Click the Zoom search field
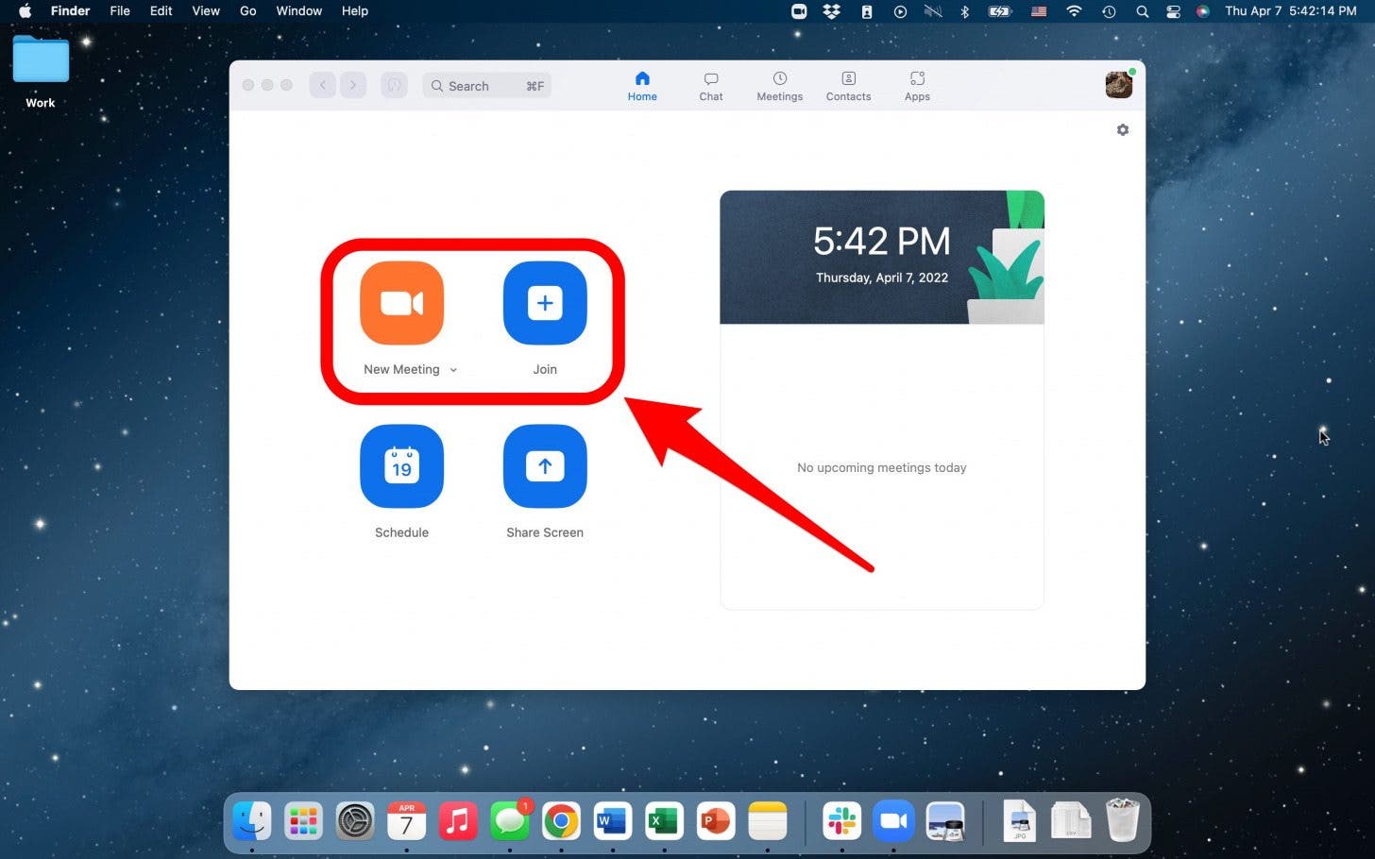The height and width of the screenshot is (859, 1375). (x=485, y=85)
